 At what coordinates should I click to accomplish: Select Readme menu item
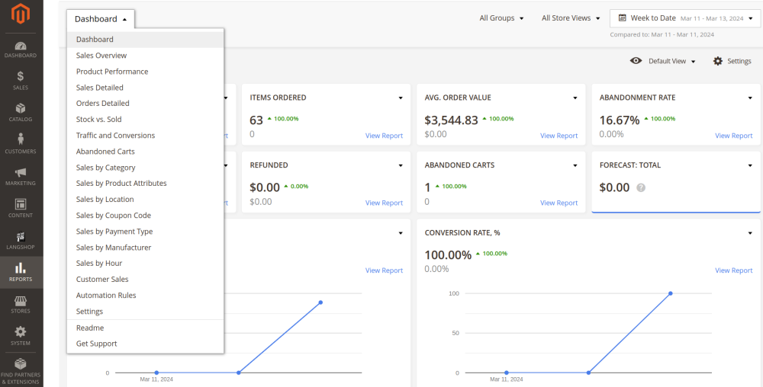tap(146, 328)
